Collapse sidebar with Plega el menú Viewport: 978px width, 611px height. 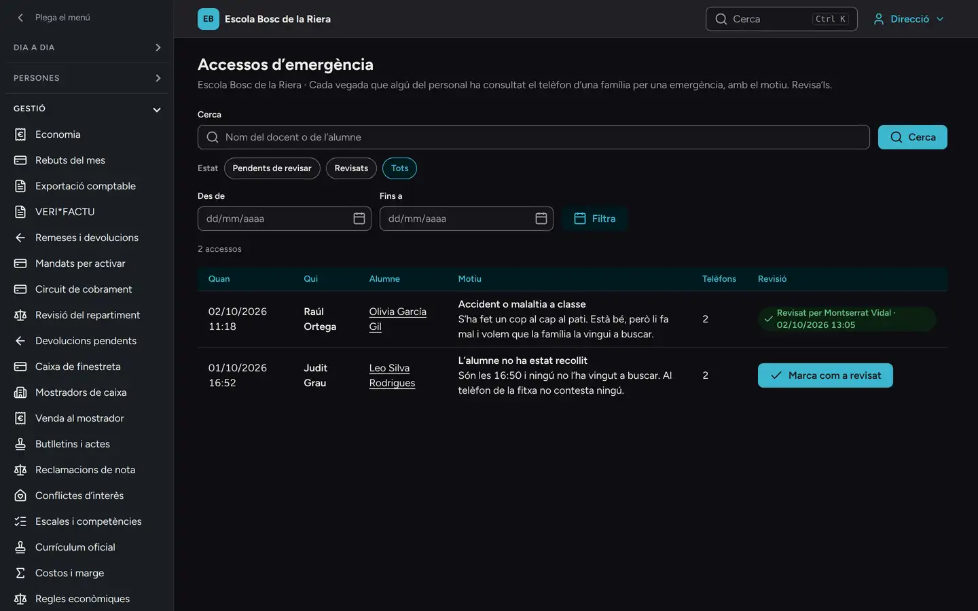(53, 18)
